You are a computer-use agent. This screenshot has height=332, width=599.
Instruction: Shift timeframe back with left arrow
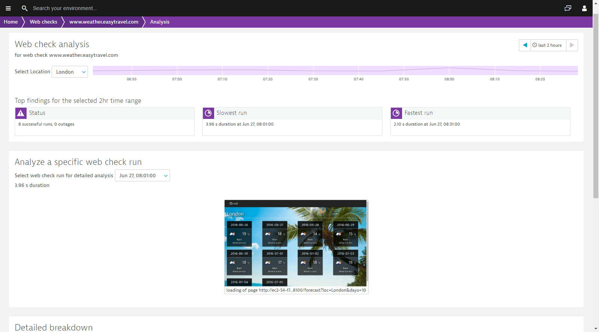(x=525, y=45)
